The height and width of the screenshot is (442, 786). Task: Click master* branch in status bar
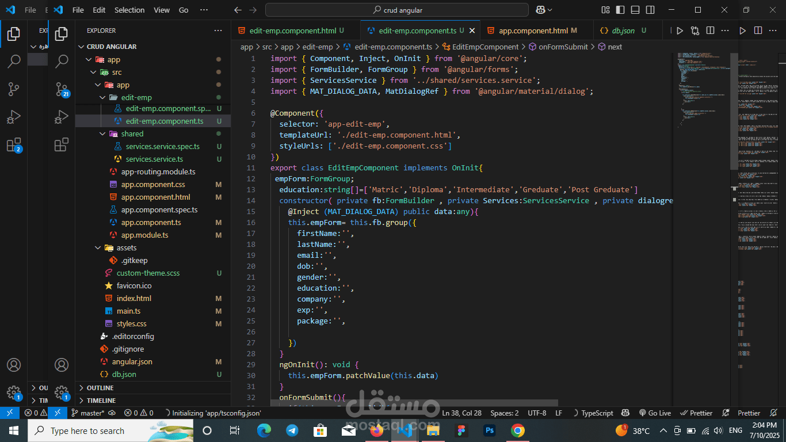click(x=88, y=413)
